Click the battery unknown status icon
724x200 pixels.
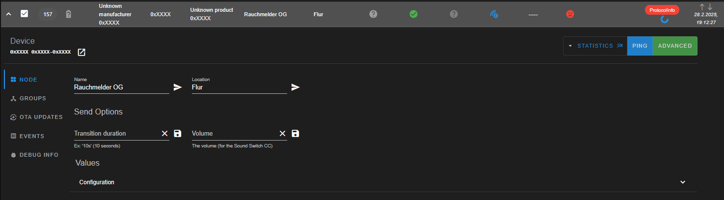[x=69, y=14]
